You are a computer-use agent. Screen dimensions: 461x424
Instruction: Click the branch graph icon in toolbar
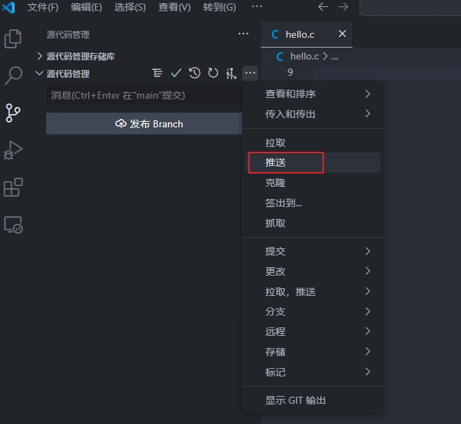click(232, 73)
